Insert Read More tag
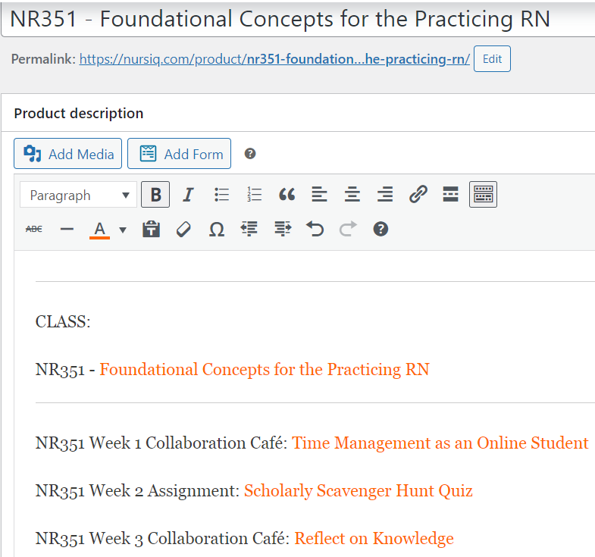 (450, 196)
